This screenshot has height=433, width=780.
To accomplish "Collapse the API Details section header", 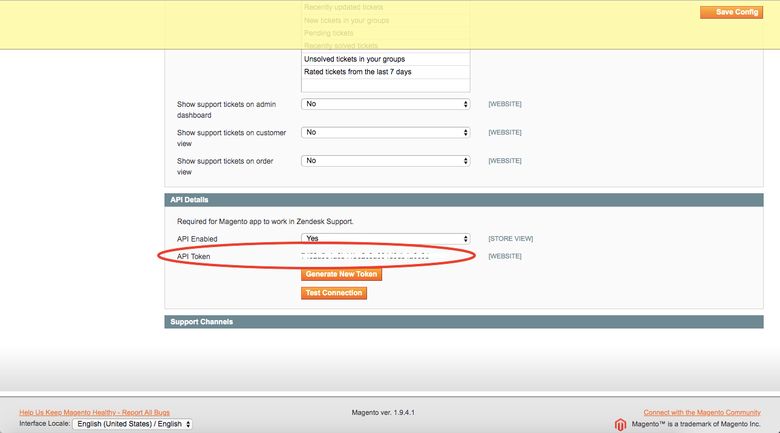I will [x=464, y=200].
